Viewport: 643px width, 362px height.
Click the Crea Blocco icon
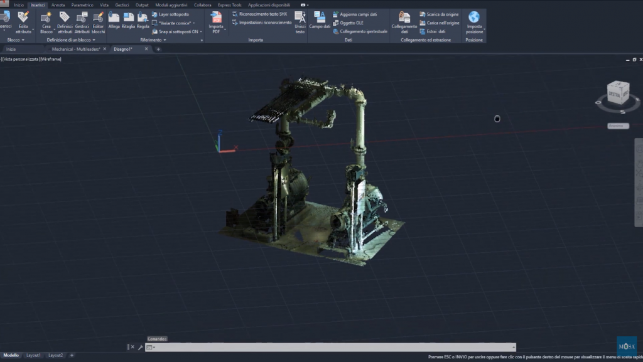pyautogui.click(x=46, y=18)
